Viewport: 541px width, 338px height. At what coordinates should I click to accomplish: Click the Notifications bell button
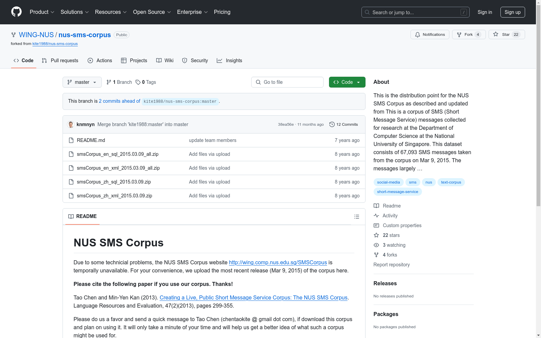coord(429,34)
